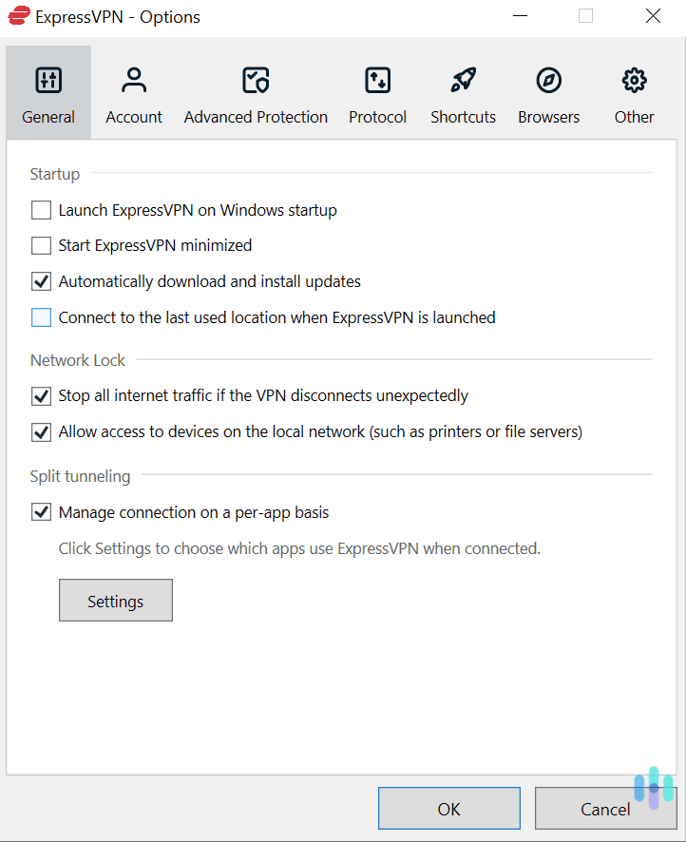This screenshot has height=842, width=686.
Task: Click the gear icon on the Other tab
Action: 634,80
